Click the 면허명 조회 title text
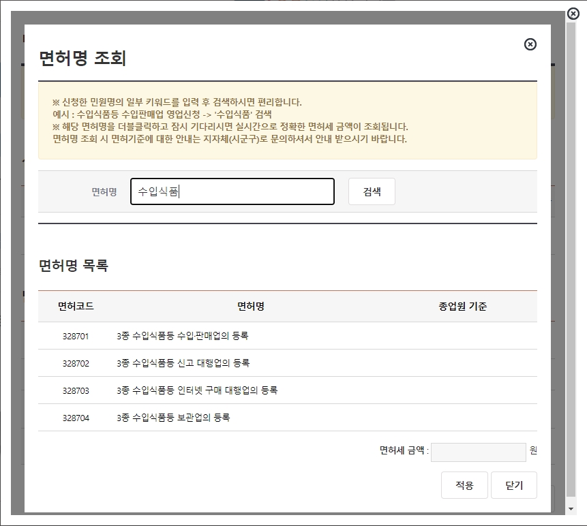This screenshot has height=526, width=587. click(x=82, y=58)
